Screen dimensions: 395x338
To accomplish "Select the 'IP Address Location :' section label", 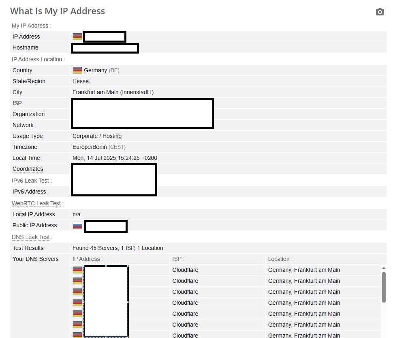I will 38,59.
